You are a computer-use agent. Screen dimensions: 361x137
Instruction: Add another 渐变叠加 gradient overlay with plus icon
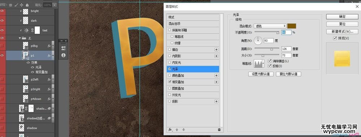coord(216,82)
